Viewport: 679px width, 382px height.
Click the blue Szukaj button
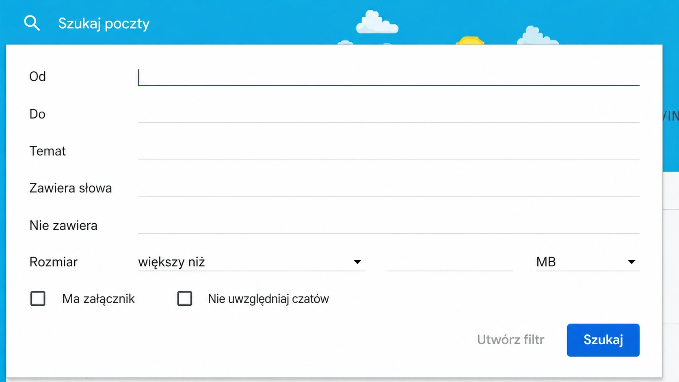coord(603,340)
